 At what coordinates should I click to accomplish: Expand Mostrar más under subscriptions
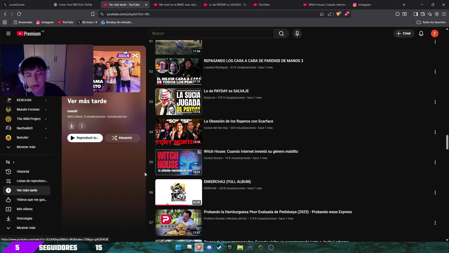(25, 147)
